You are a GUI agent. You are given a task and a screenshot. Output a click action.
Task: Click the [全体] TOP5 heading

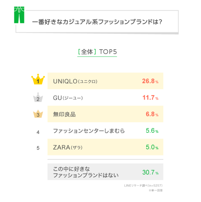(x=97, y=52)
